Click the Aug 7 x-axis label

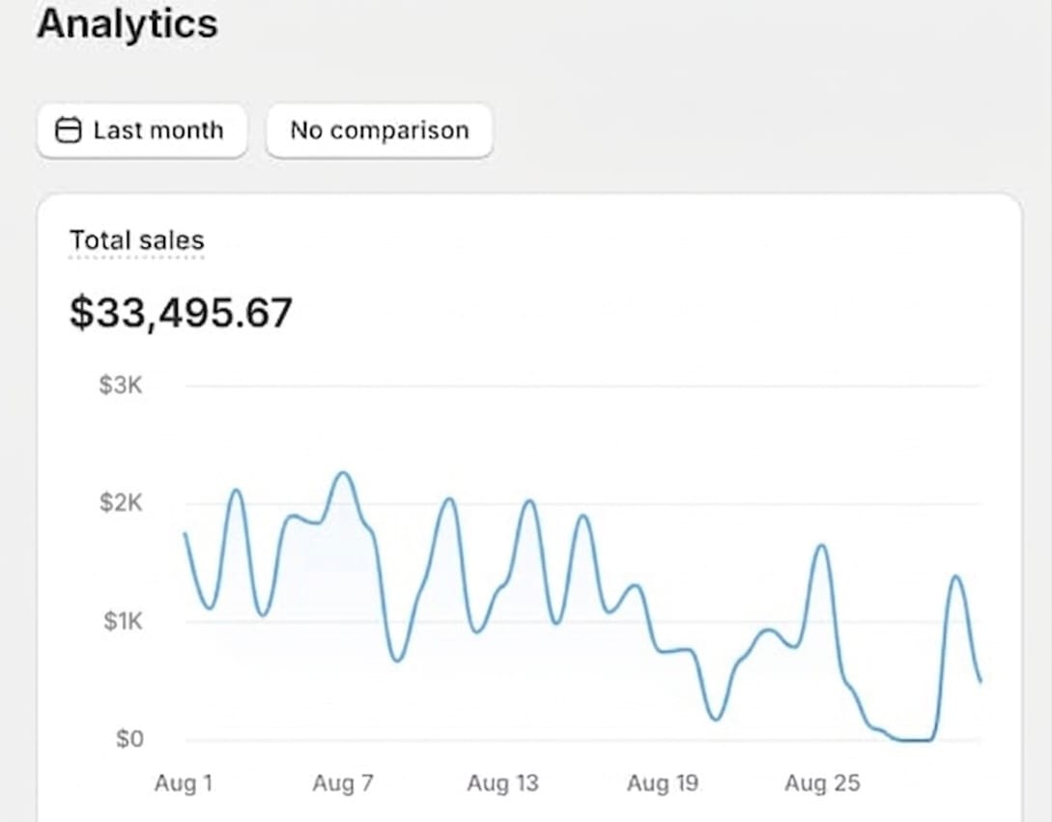342,783
